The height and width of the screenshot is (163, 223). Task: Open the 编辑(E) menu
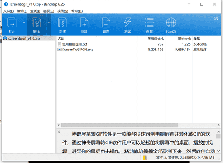coord(22,11)
